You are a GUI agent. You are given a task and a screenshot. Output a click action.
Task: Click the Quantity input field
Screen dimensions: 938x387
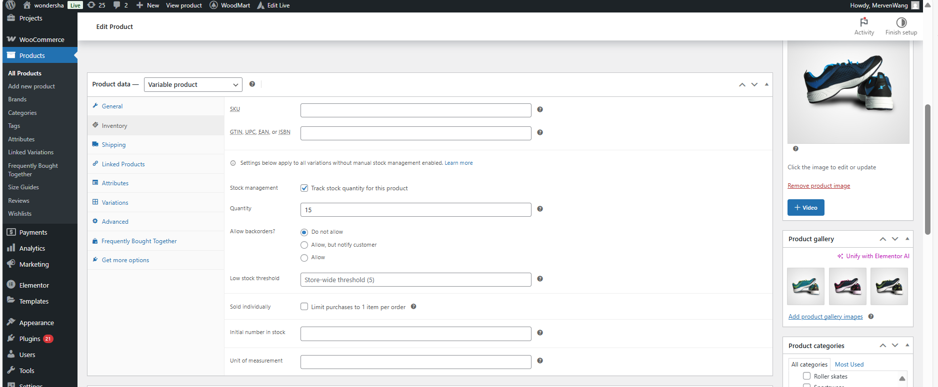(x=415, y=210)
